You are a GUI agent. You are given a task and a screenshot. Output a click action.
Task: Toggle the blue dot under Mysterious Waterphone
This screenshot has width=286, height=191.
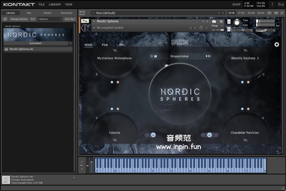pos(112,82)
